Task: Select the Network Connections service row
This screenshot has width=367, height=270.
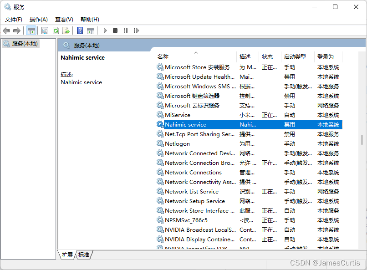Action: click(249, 173)
